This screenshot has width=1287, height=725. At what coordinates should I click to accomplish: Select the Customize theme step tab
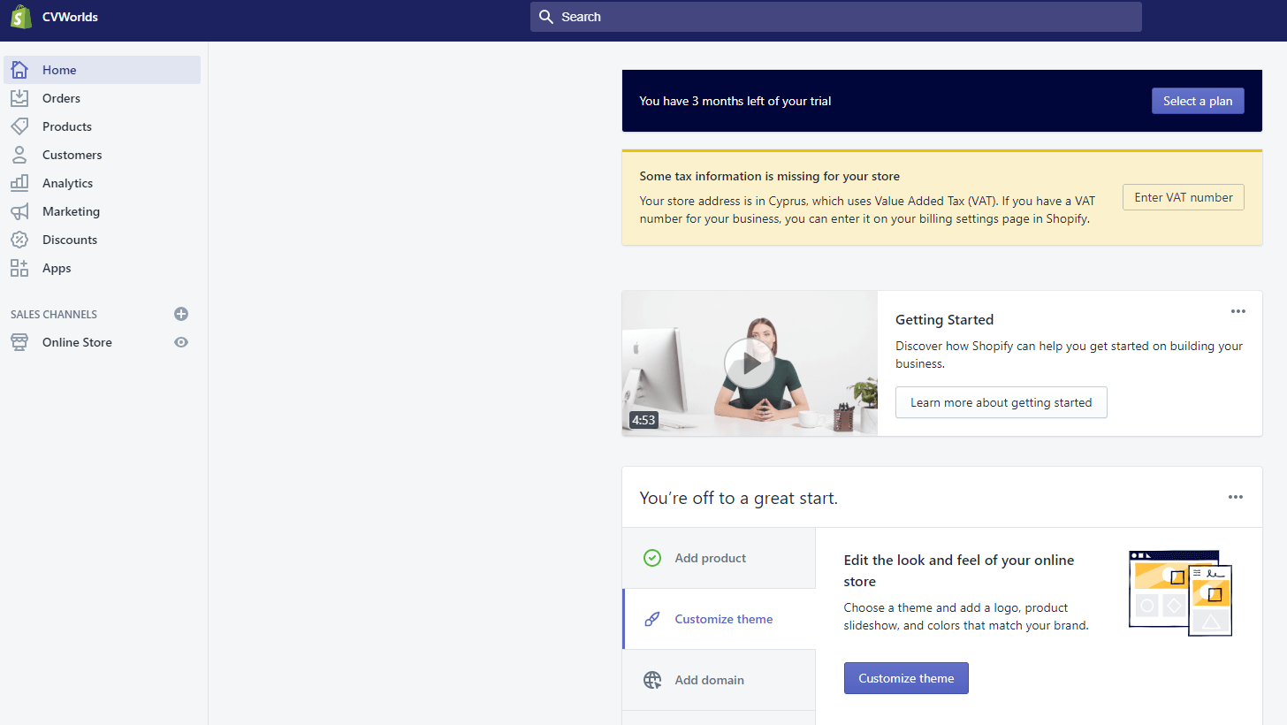pyautogui.click(x=719, y=619)
